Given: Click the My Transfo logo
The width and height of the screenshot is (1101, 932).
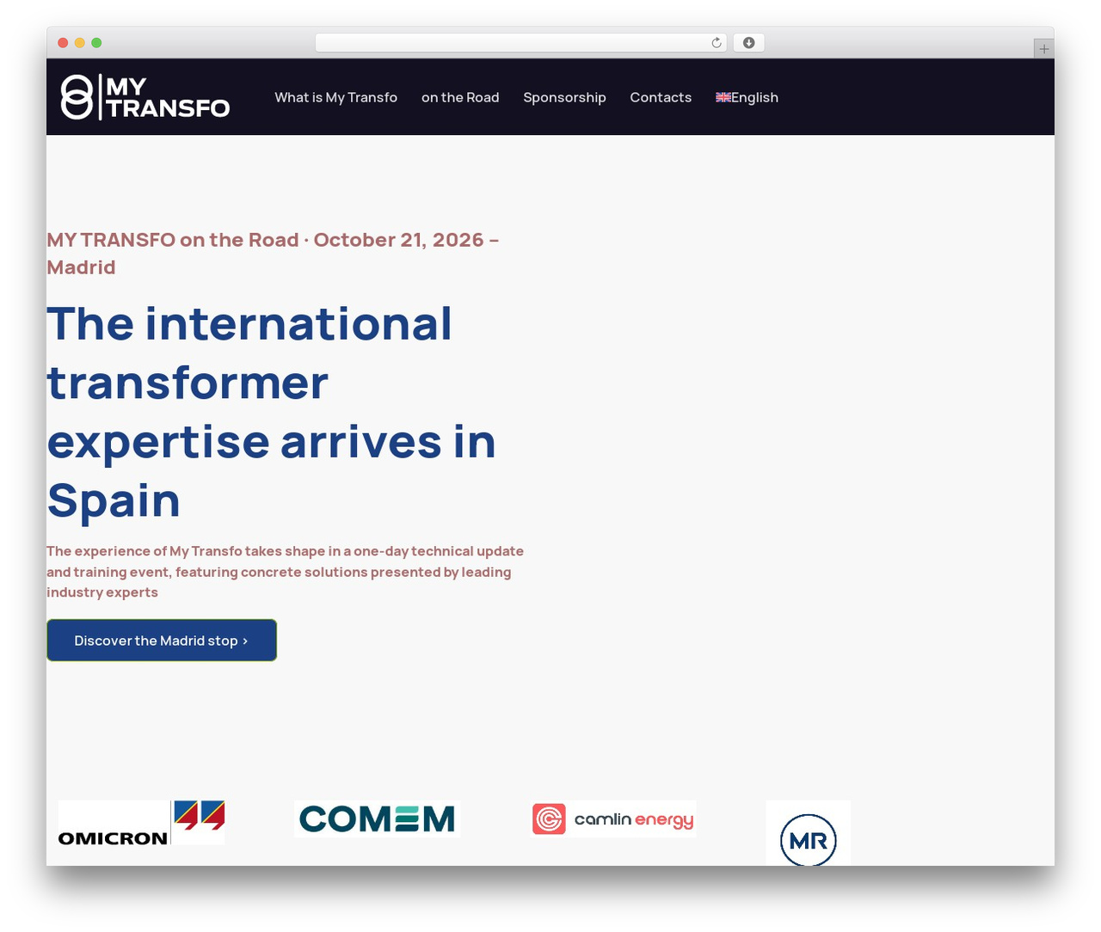Looking at the screenshot, I should (145, 97).
